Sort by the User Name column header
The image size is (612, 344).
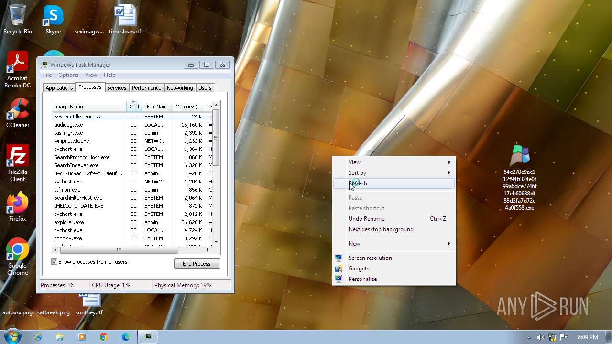[x=157, y=107]
